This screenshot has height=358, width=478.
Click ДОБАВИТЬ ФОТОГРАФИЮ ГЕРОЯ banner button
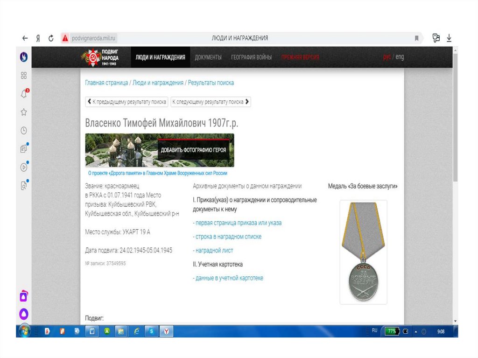coord(193,150)
